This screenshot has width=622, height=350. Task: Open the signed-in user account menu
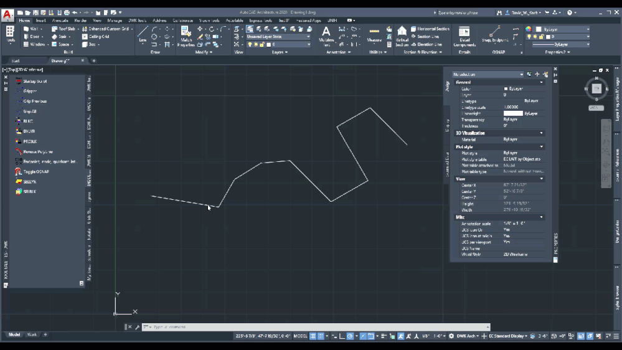point(523,12)
